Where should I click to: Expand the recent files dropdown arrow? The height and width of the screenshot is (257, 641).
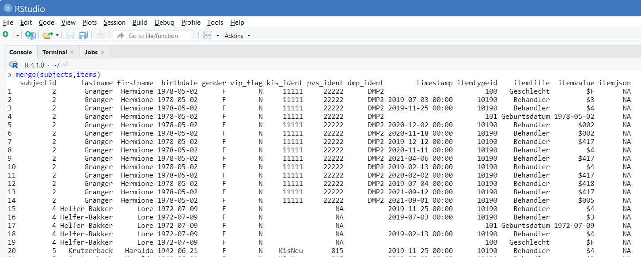coord(57,36)
